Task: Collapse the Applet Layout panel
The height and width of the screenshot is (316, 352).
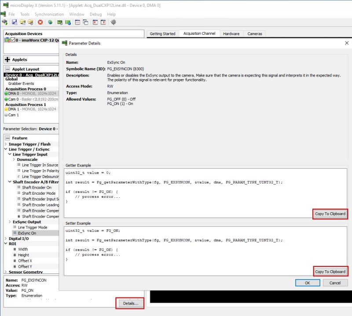Action: (x=7, y=69)
